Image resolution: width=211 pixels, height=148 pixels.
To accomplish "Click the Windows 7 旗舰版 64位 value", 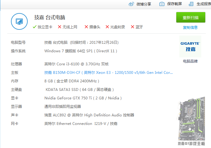I will [x=81, y=51].
